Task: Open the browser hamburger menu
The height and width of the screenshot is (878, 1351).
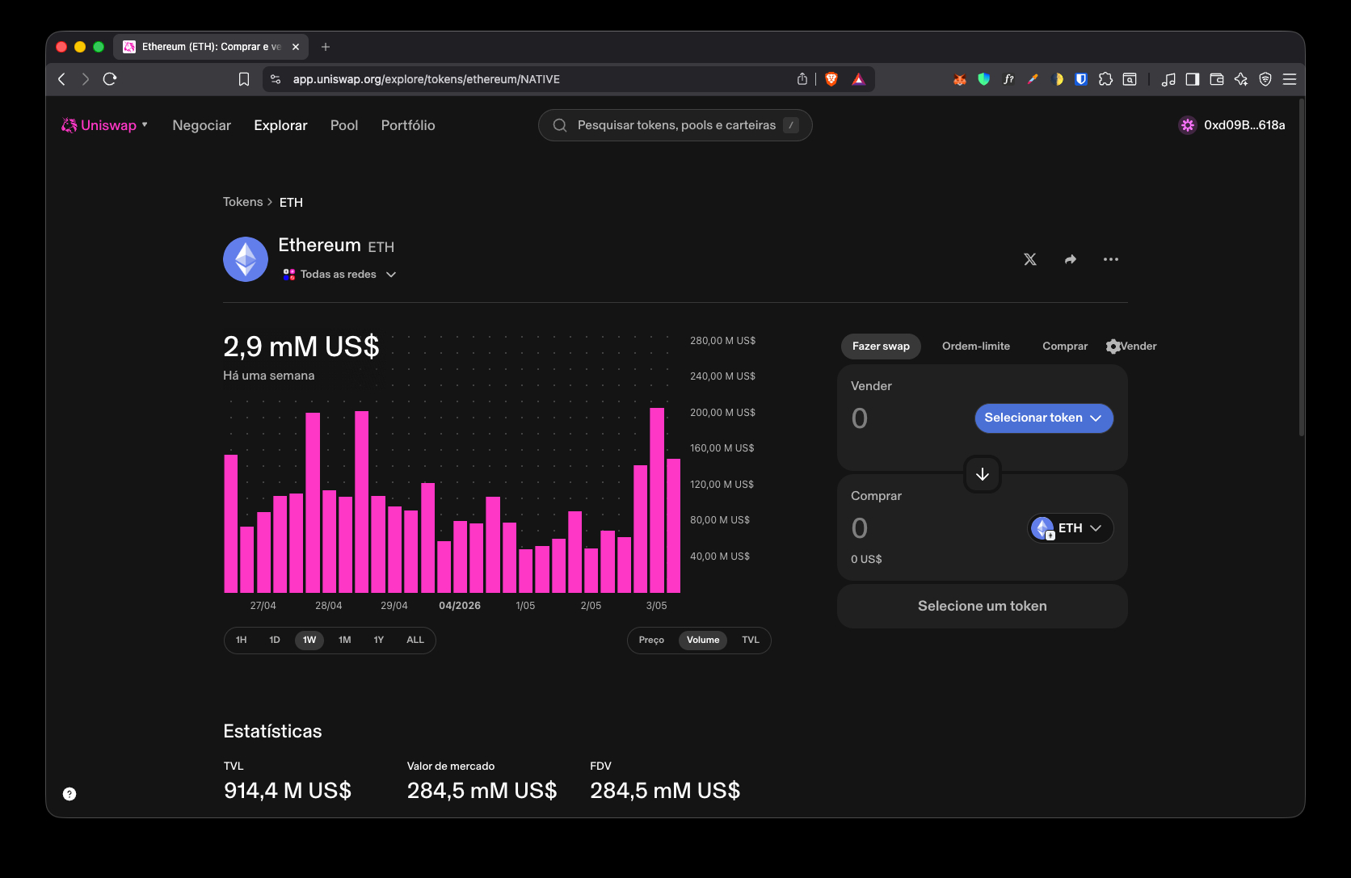Action: pos(1290,79)
